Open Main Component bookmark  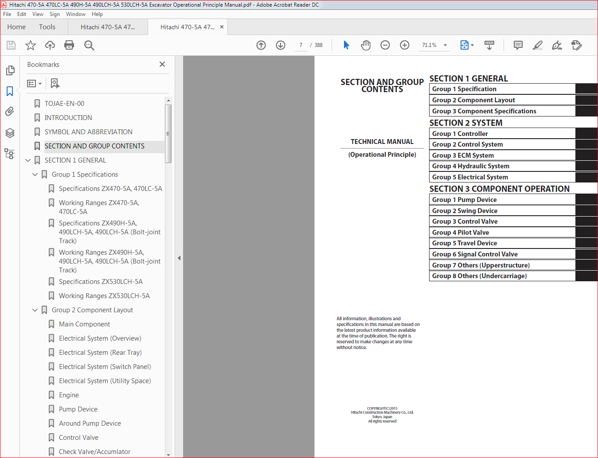click(x=84, y=324)
